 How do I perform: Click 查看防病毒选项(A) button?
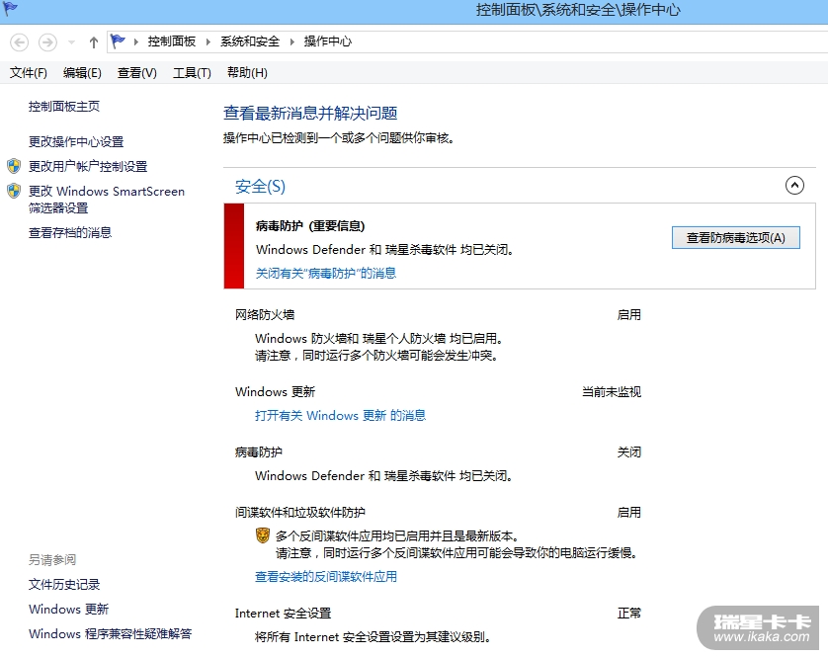coord(735,238)
